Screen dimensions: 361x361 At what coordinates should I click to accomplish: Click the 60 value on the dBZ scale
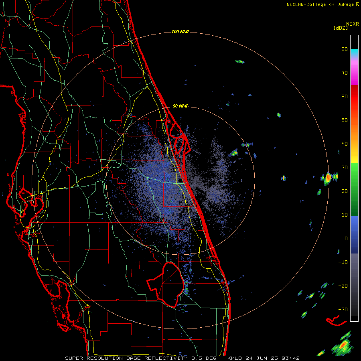pos(345,96)
